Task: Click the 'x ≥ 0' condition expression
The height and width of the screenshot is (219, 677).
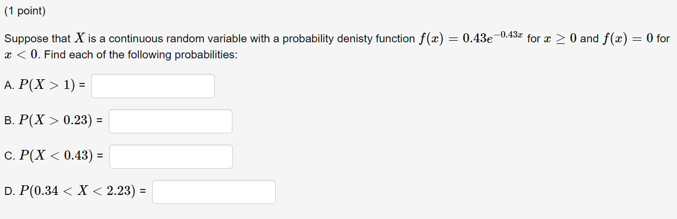Action: pyautogui.click(x=559, y=39)
